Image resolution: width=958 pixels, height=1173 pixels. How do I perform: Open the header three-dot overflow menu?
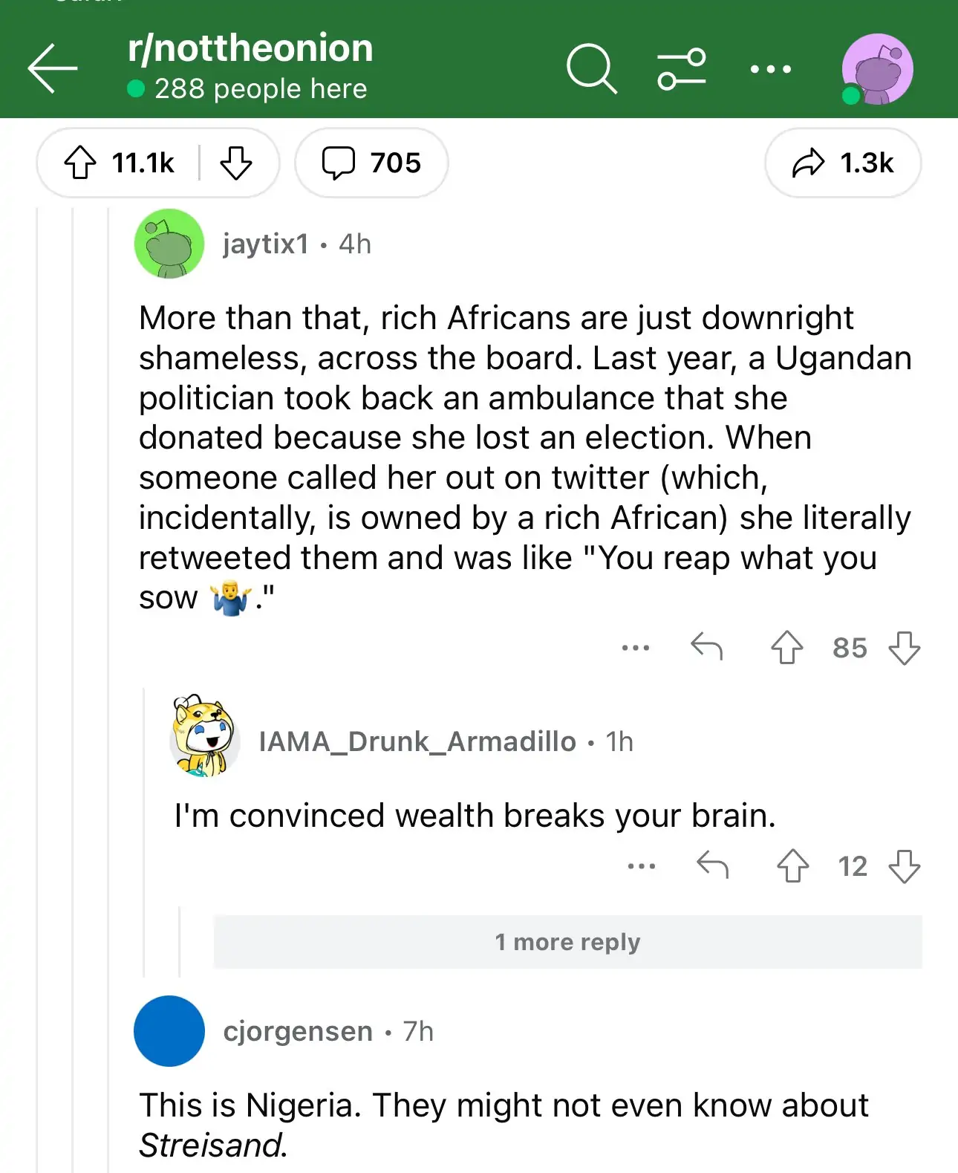coord(770,69)
